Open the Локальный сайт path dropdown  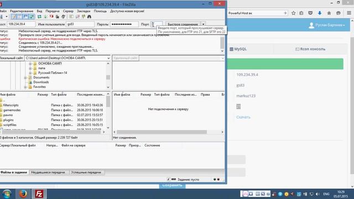pyautogui.click(x=108, y=58)
